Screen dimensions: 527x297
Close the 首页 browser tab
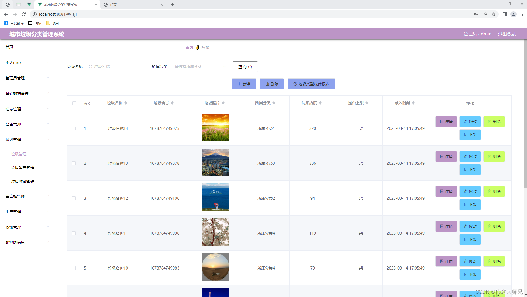(x=162, y=5)
